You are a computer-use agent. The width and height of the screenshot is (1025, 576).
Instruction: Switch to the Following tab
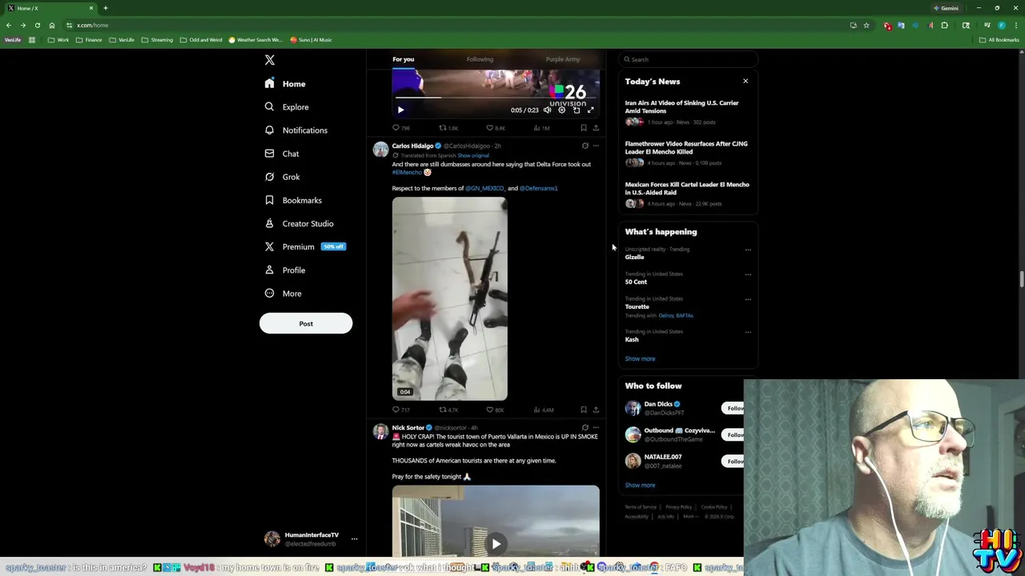click(480, 59)
